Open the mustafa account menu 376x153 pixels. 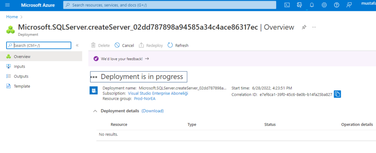(x=368, y=4)
